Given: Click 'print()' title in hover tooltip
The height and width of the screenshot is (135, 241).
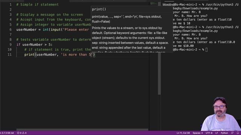Looking at the screenshot, I should (99, 9).
